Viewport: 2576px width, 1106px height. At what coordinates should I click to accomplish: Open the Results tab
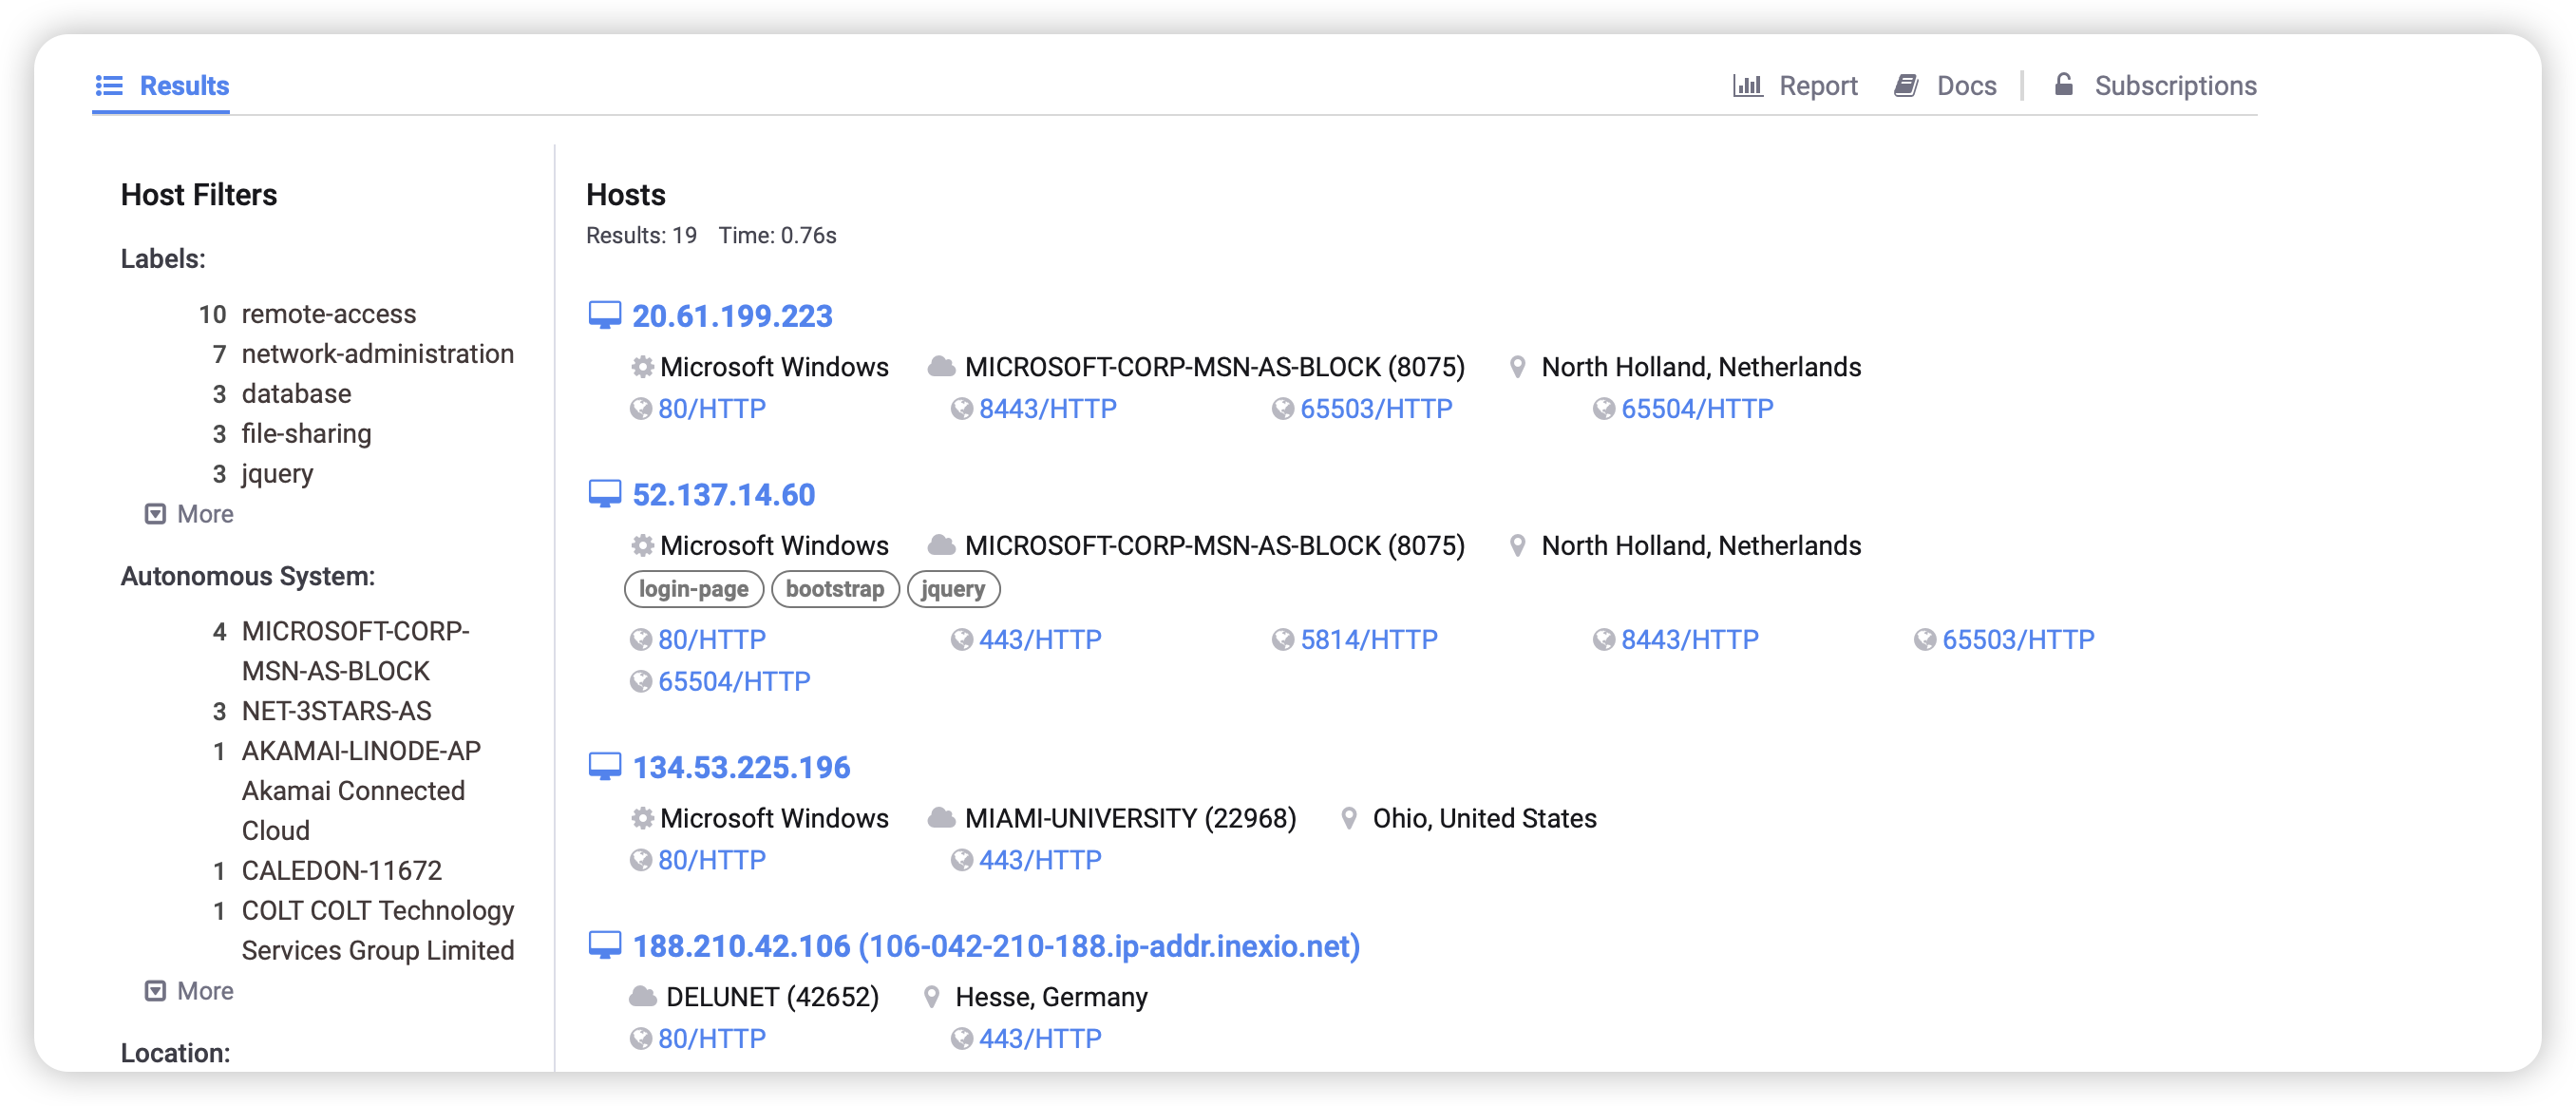point(184,86)
